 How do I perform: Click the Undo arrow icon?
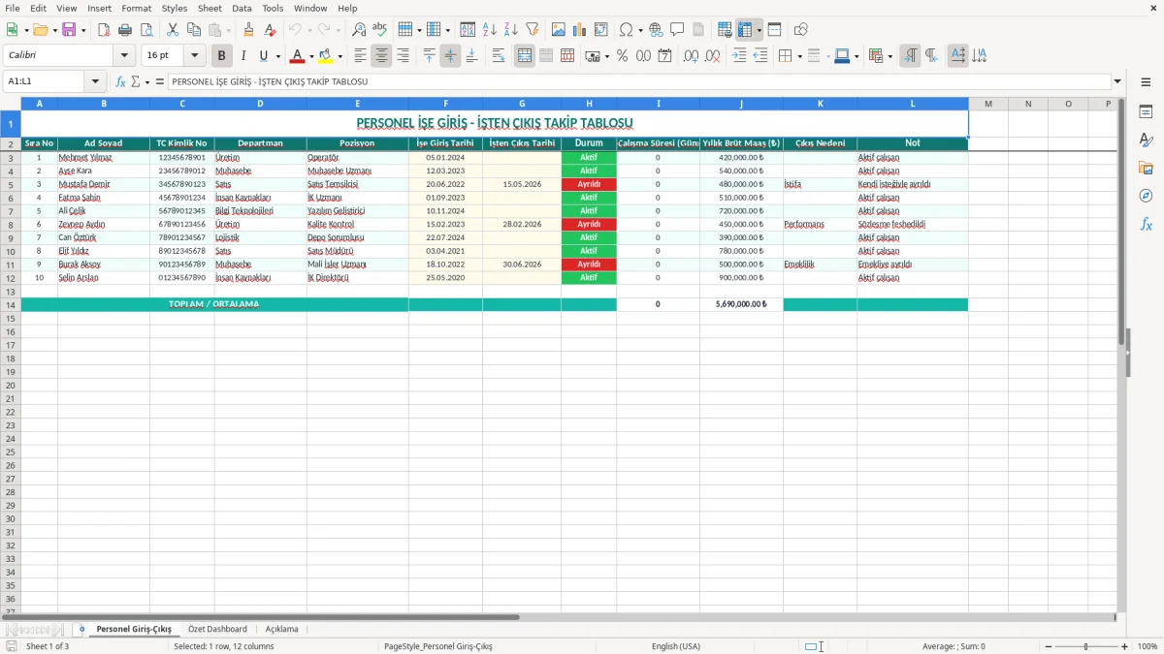(295, 30)
